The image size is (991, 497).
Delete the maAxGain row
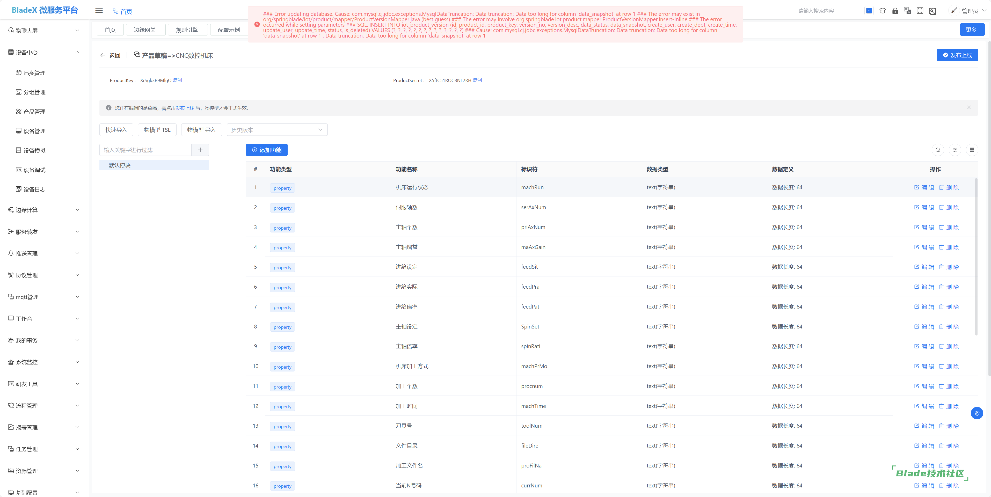[949, 247]
